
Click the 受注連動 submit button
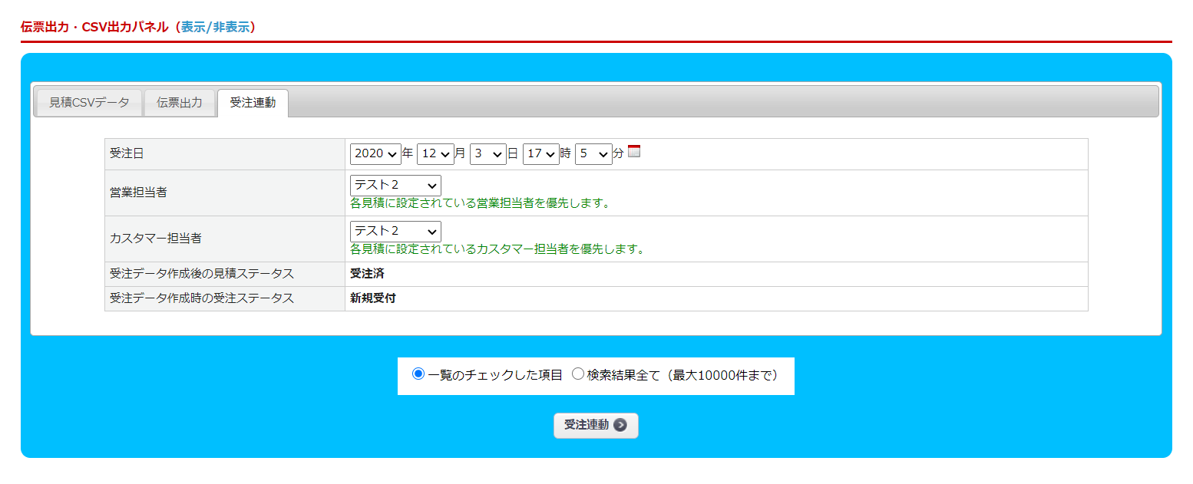click(x=596, y=425)
